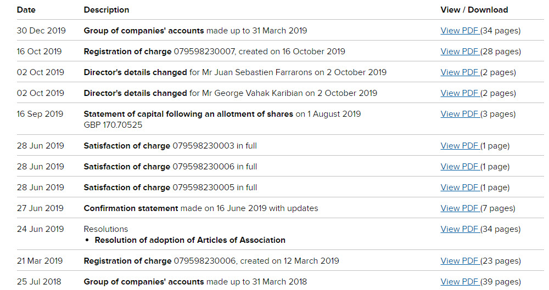Open PDF for statement of capital 16 Sep 2019
Screen dimensions: 549x290
[x=460, y=113]
